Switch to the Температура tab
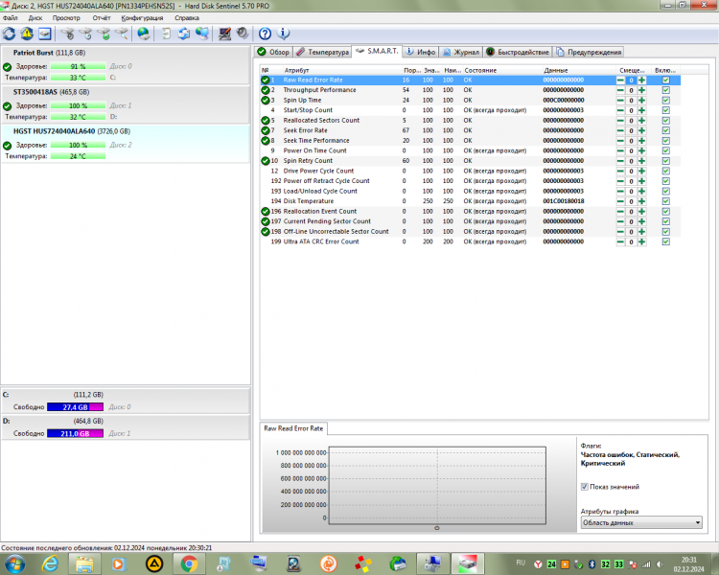 pos(322,52)
